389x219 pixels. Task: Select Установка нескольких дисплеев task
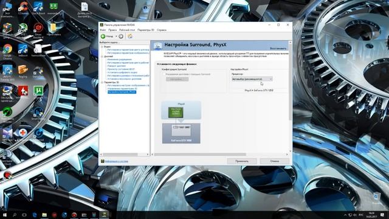click(x=124, y=78)
